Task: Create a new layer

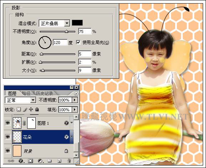Action: (59, 161)
